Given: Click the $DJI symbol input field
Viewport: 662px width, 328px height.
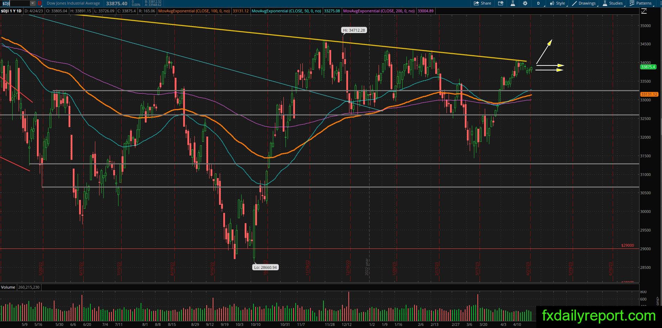Looking at the screenshot, I should point(15,3).
